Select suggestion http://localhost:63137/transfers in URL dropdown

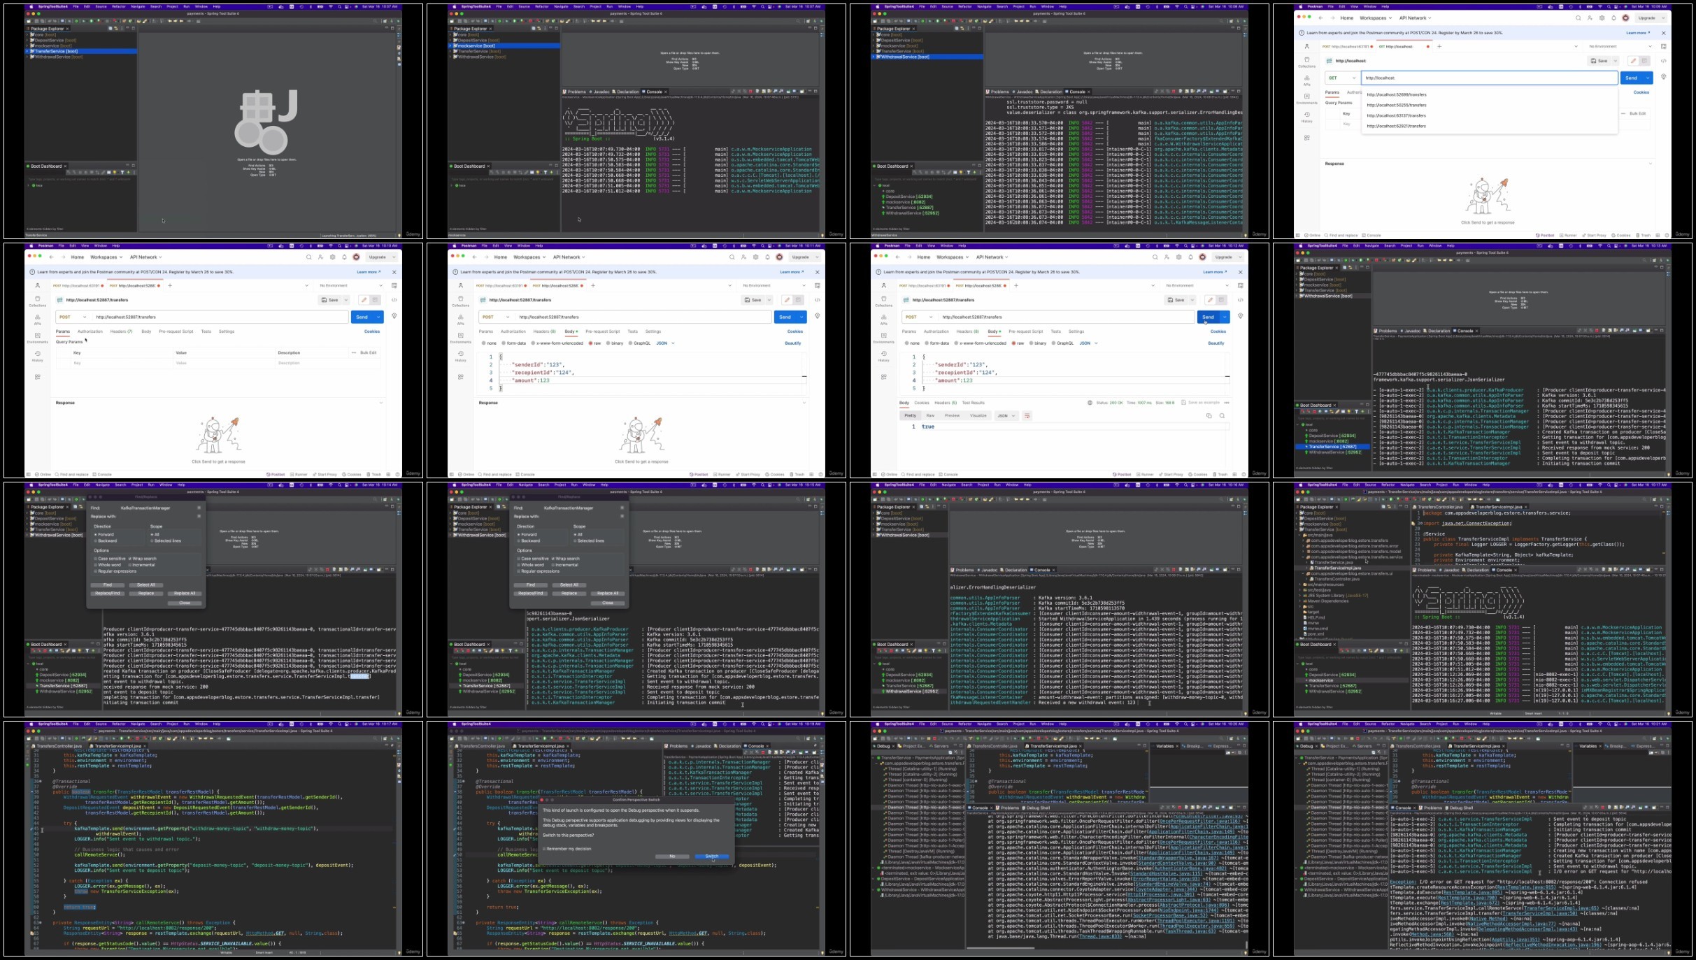pos(1397,115)
